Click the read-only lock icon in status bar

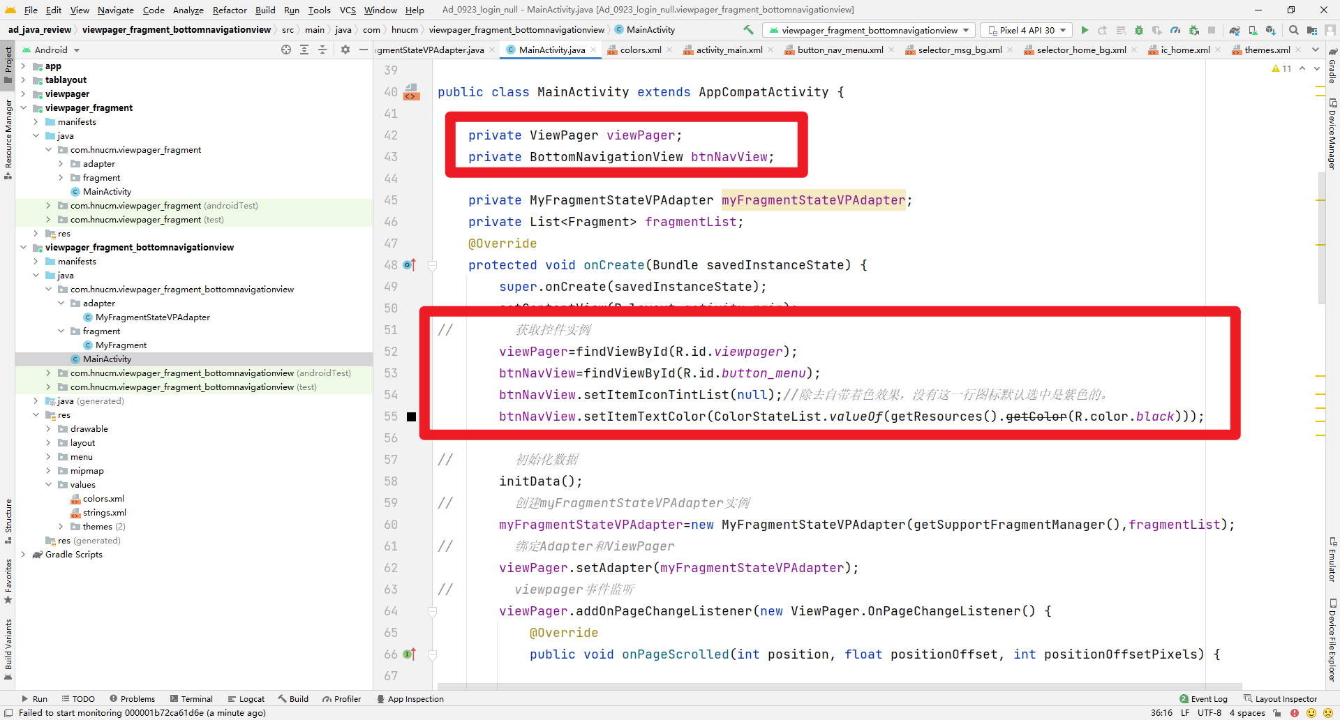coord(1277,712)
